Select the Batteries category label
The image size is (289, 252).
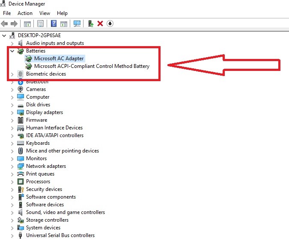(36, 51)
